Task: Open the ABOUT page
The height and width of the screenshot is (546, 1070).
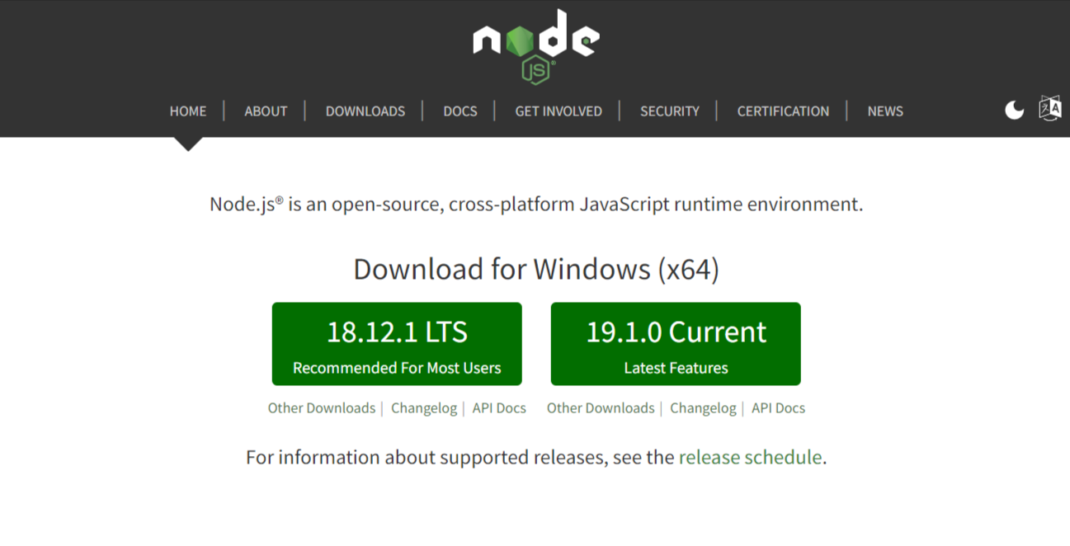Action: click(x=266, y=111)
